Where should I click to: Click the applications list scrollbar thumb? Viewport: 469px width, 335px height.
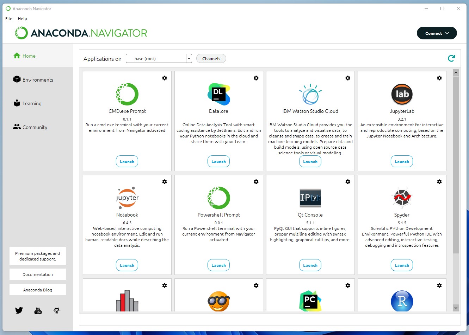pyautogui.click(x=456, y=165)
